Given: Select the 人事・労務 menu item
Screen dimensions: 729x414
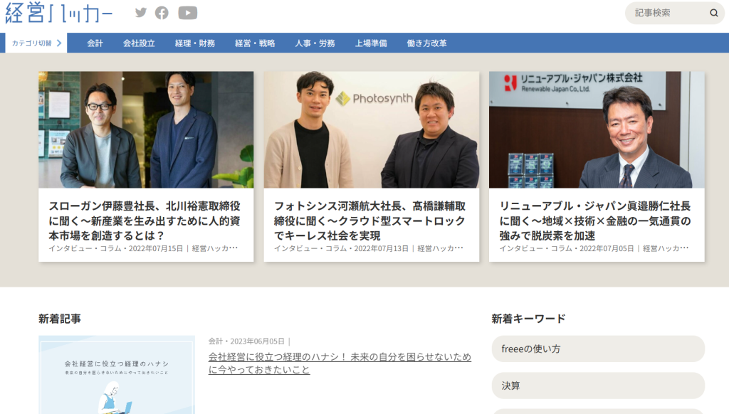Looking at the screenshot, I should [315, 43].
